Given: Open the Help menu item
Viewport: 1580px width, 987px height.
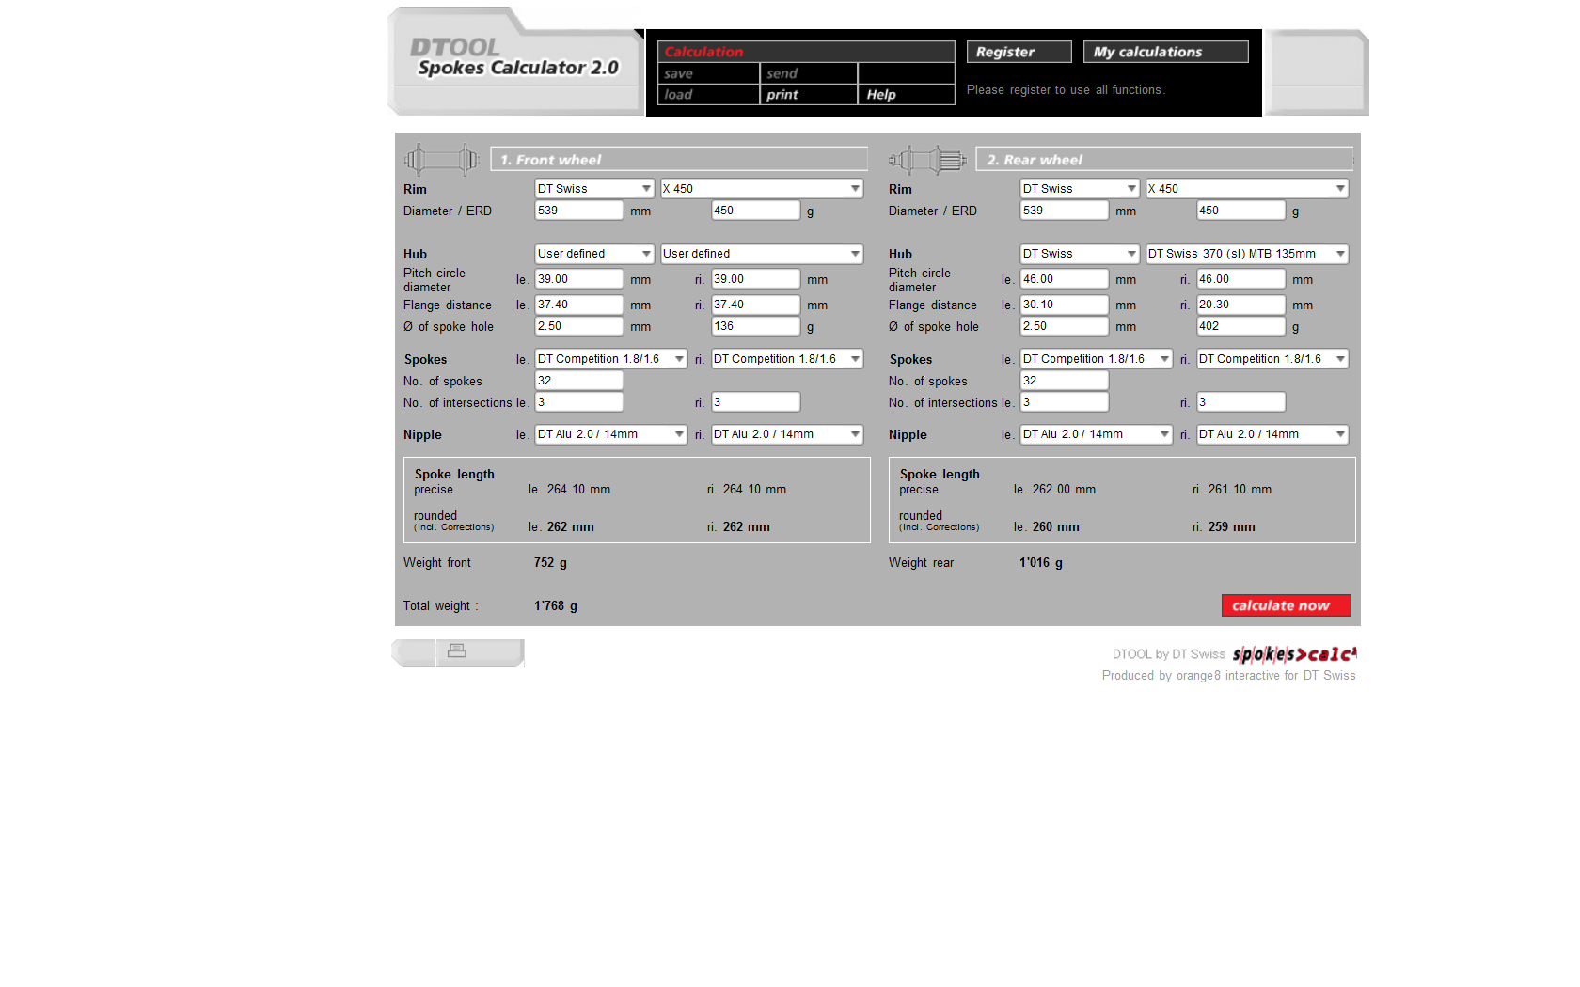Looking at the screenshot, I should point(881,95).
